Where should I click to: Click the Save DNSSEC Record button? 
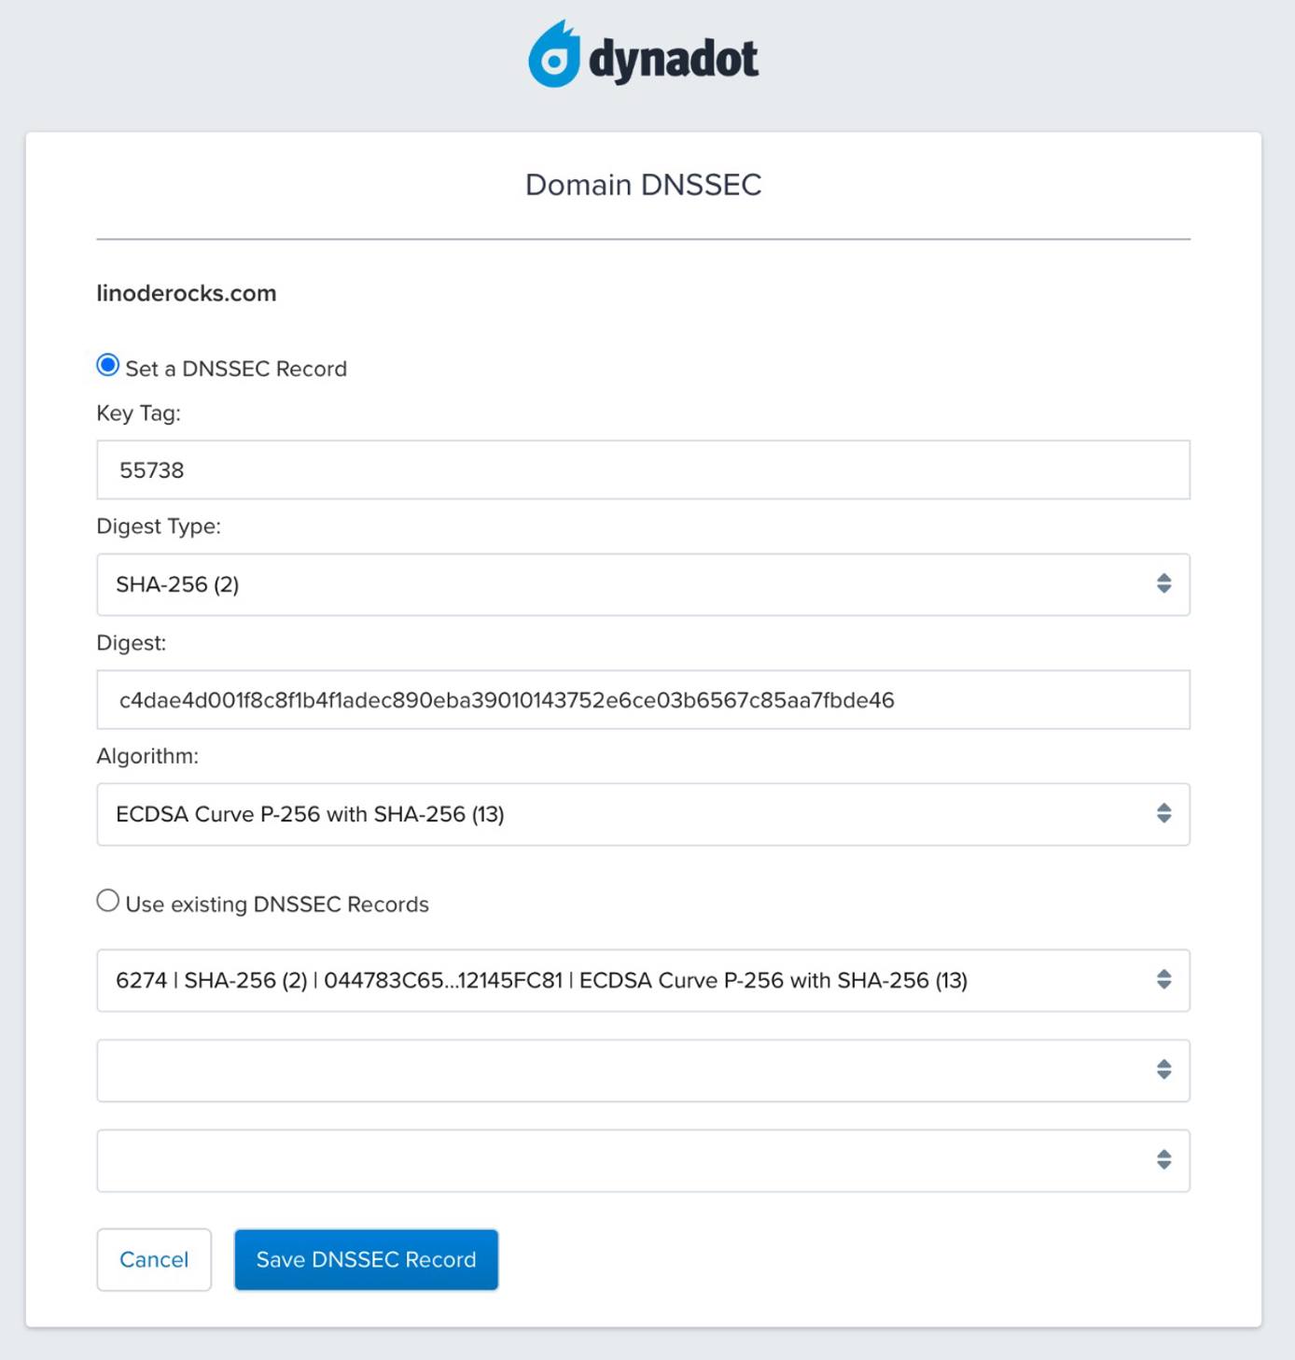pyautogui.click(x=366, y=1259)
